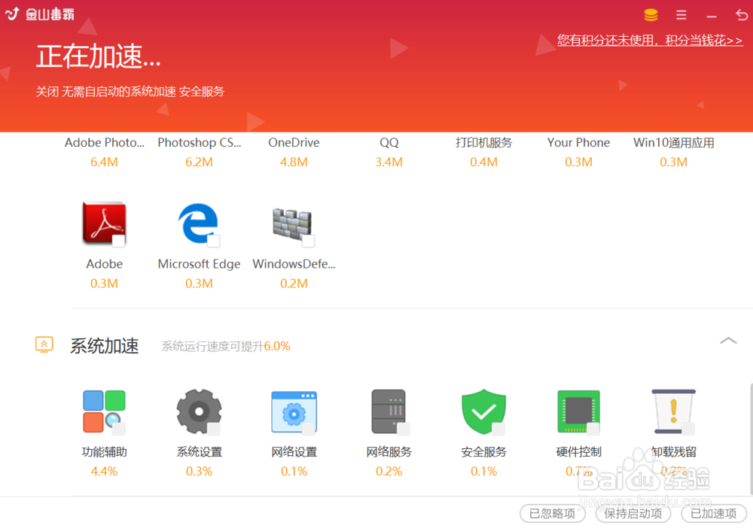Click the QQ label
Screen dimensions: 753x528
point(389,143)
